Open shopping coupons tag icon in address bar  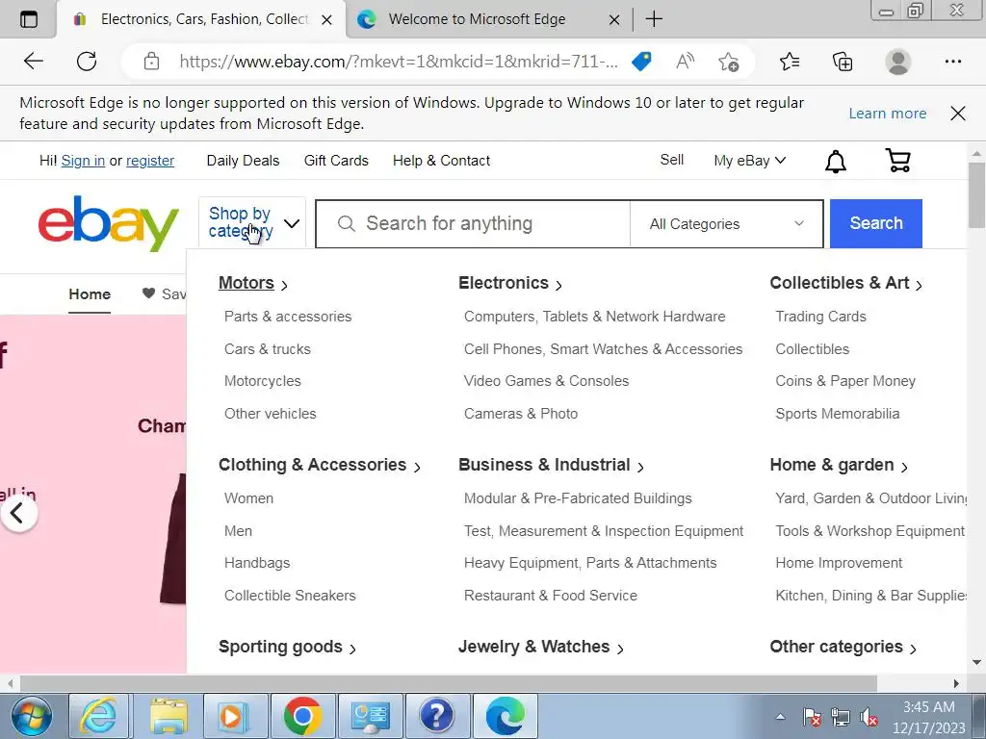point(641,62)
